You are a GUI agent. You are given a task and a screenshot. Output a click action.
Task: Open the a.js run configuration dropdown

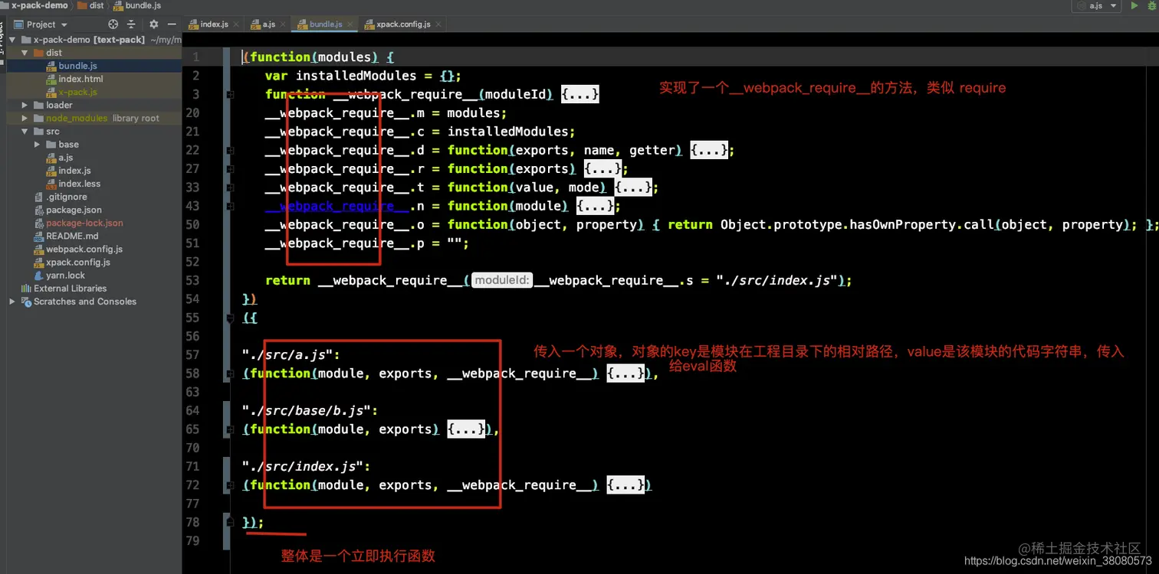(1096, 5)
